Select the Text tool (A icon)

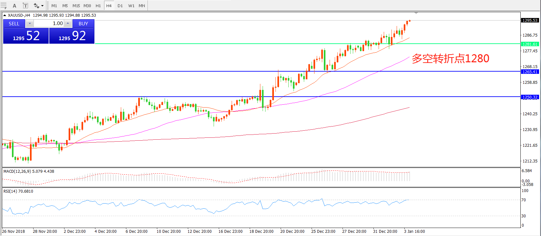click(14, 6)
